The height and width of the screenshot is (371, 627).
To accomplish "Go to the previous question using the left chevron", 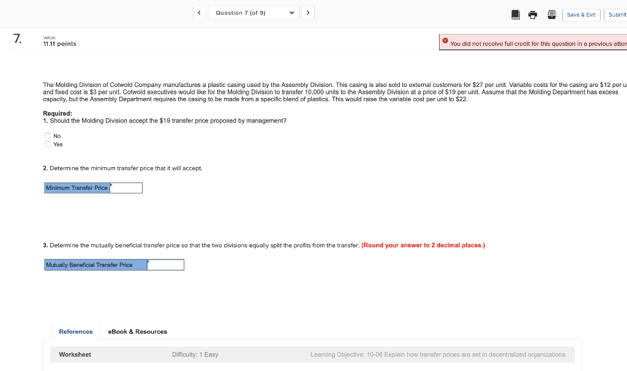I will [x=199, y=12].
